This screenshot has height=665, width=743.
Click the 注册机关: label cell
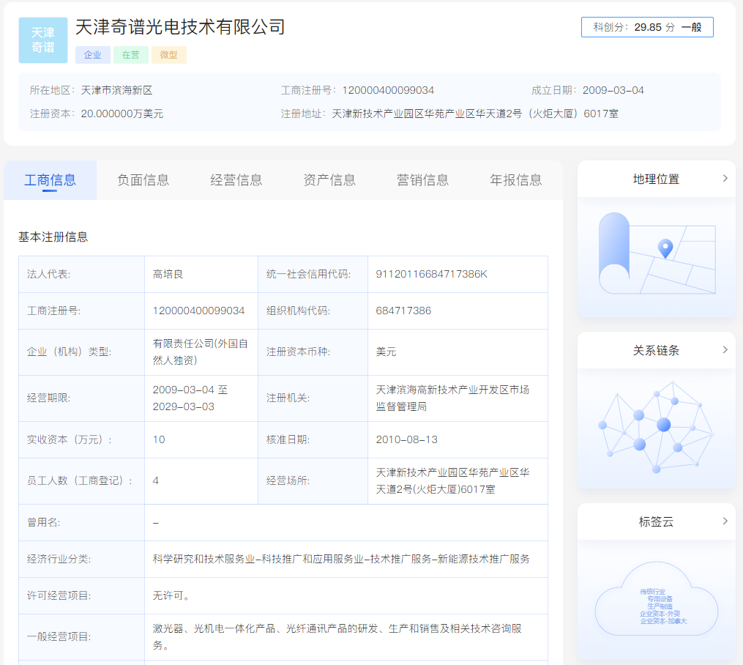[x=313, y=398]
